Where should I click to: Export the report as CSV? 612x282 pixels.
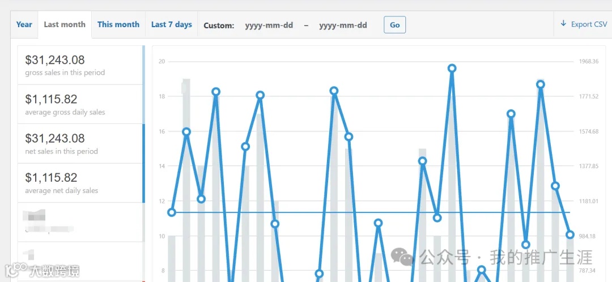pos(584,24)
